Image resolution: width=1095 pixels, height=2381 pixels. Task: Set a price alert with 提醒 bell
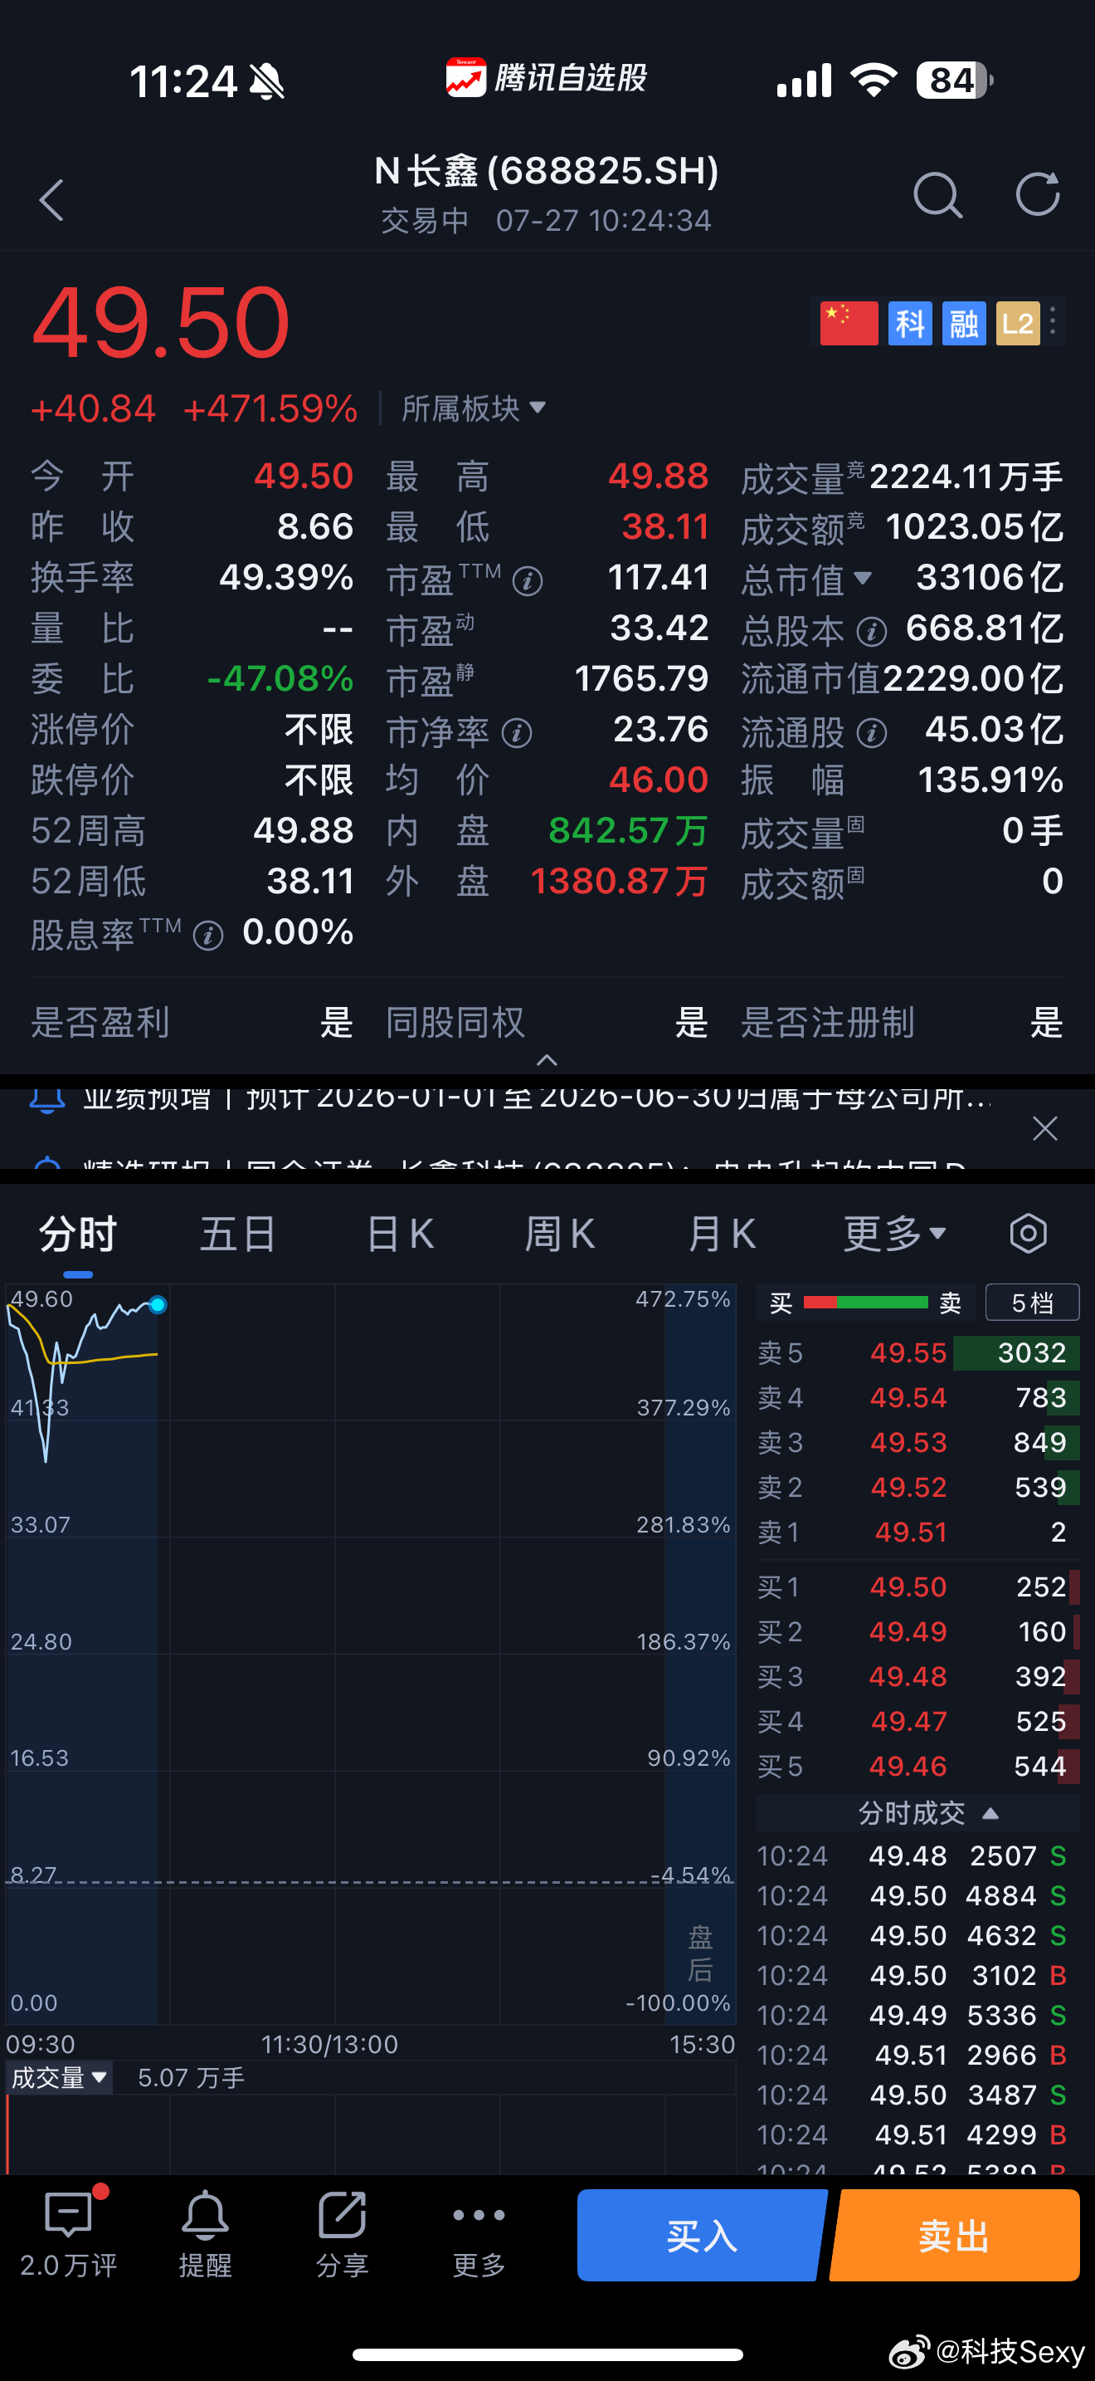click(x=205, y=2234)
